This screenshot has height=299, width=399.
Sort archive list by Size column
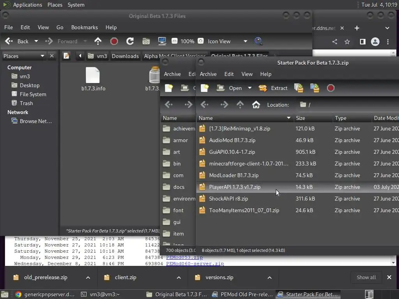tap(313, 118)
